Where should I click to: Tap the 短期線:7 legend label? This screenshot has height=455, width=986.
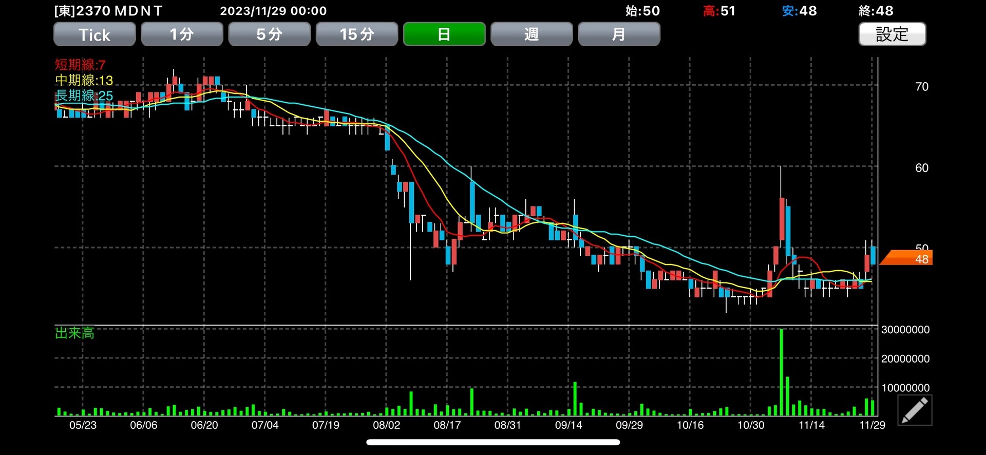[x=80, y=65]
